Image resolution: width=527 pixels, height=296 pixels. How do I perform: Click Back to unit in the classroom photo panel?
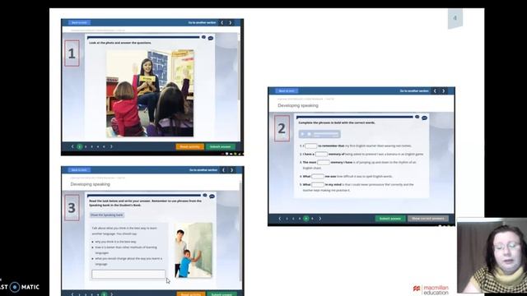click(x=79, y=22)
